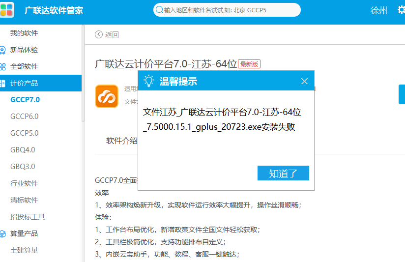Click text line 效率架构焕新升级

click(x=198, y=205)
